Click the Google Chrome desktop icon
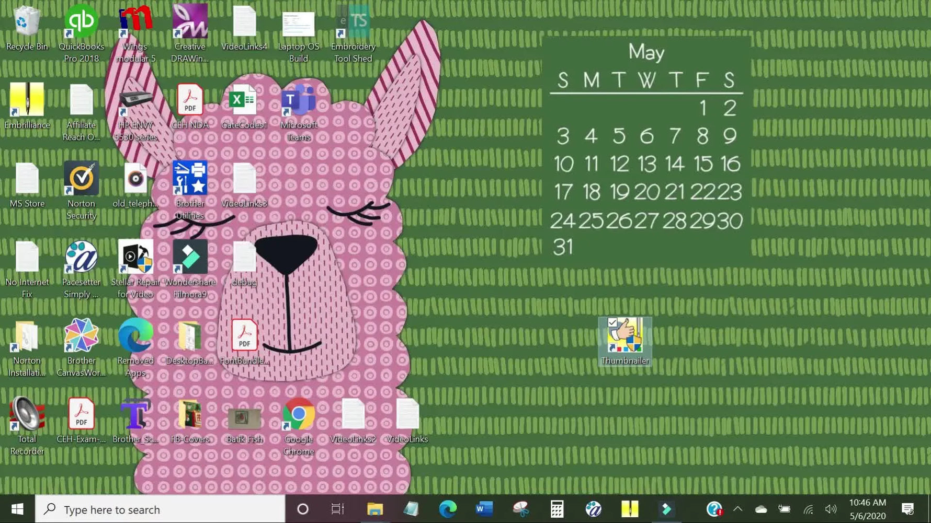This screenshot has height=523, width=931. click(x=298, y=415)
